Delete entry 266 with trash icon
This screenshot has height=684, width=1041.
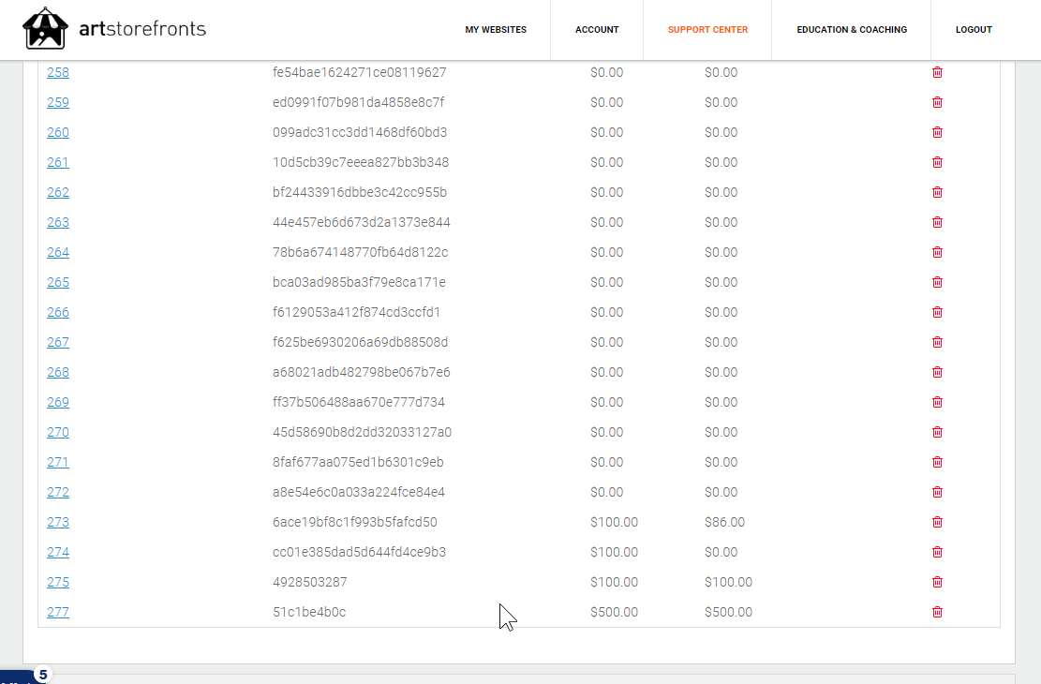click(x=937, y=312)
